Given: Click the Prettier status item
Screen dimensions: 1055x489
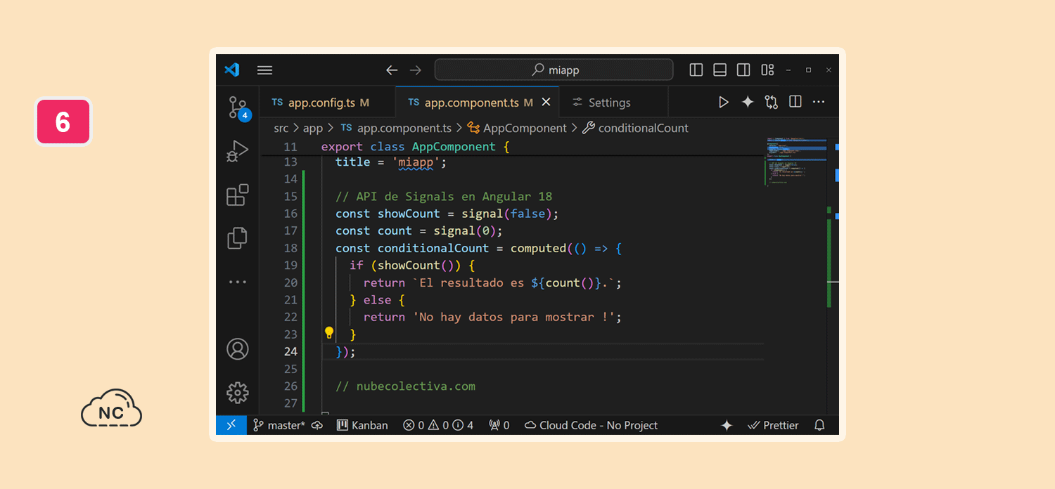Looking at the screenshot, I should coord(773,425).
